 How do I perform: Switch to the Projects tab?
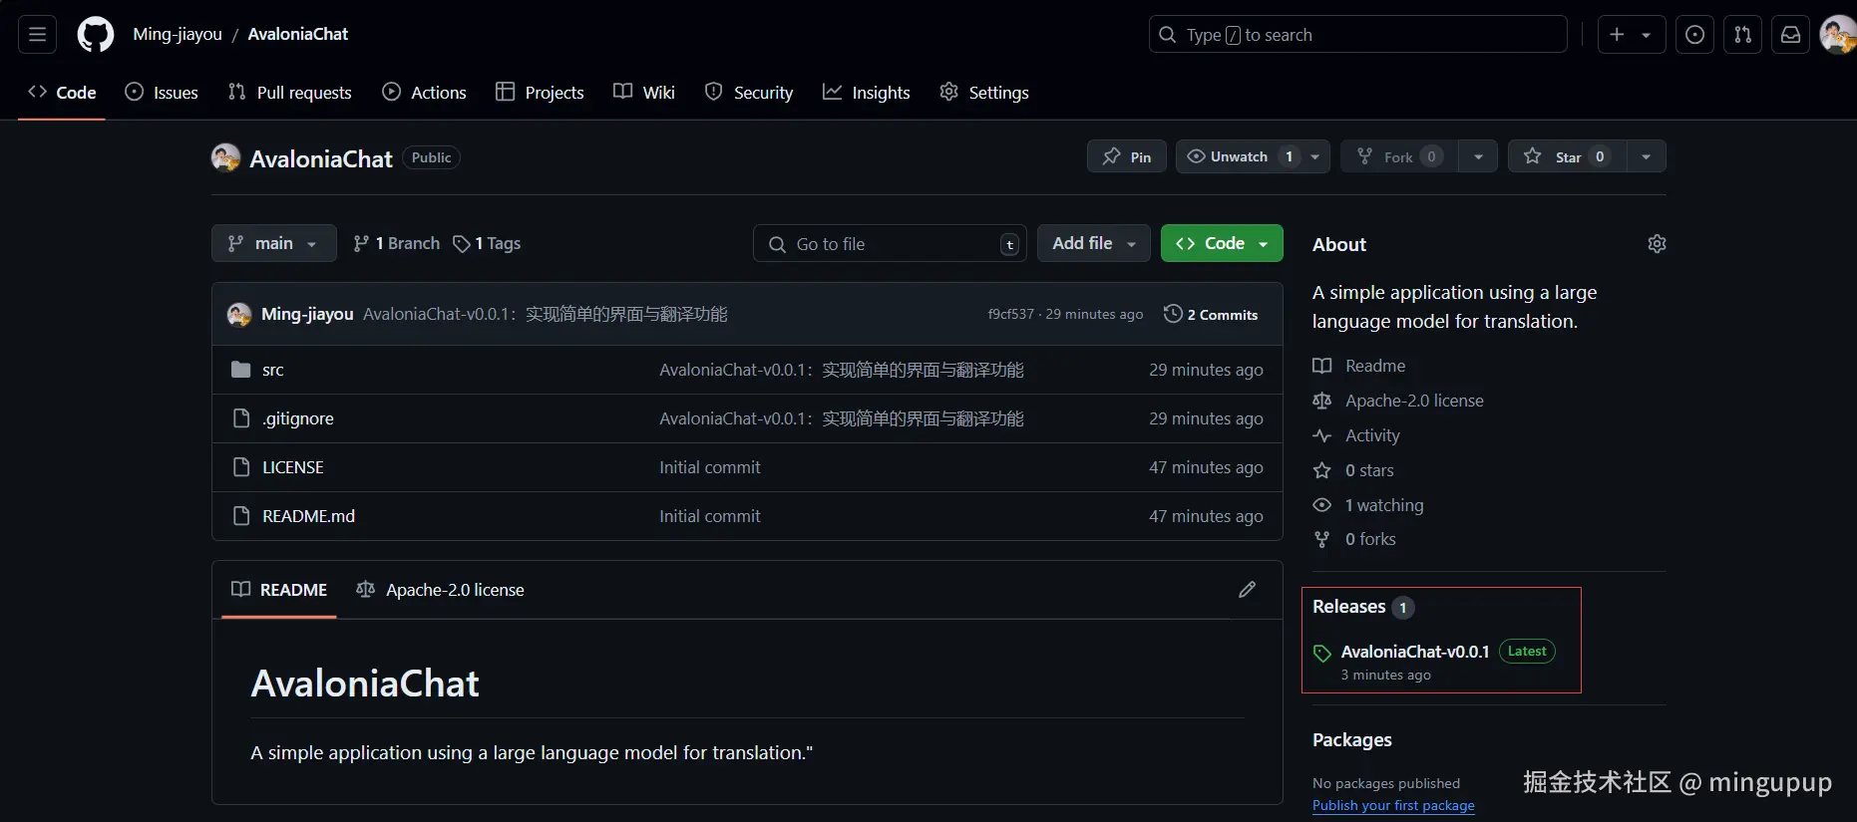tap(540, 93)
